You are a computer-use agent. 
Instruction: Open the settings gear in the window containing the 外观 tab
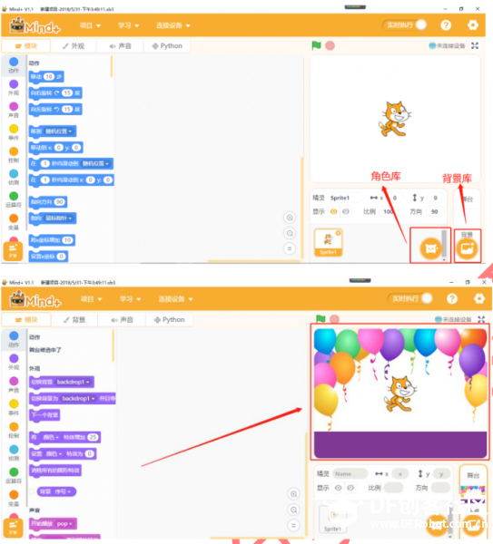click(472, 25)
